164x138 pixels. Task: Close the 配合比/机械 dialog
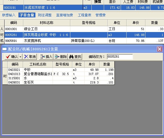[159, 49]
